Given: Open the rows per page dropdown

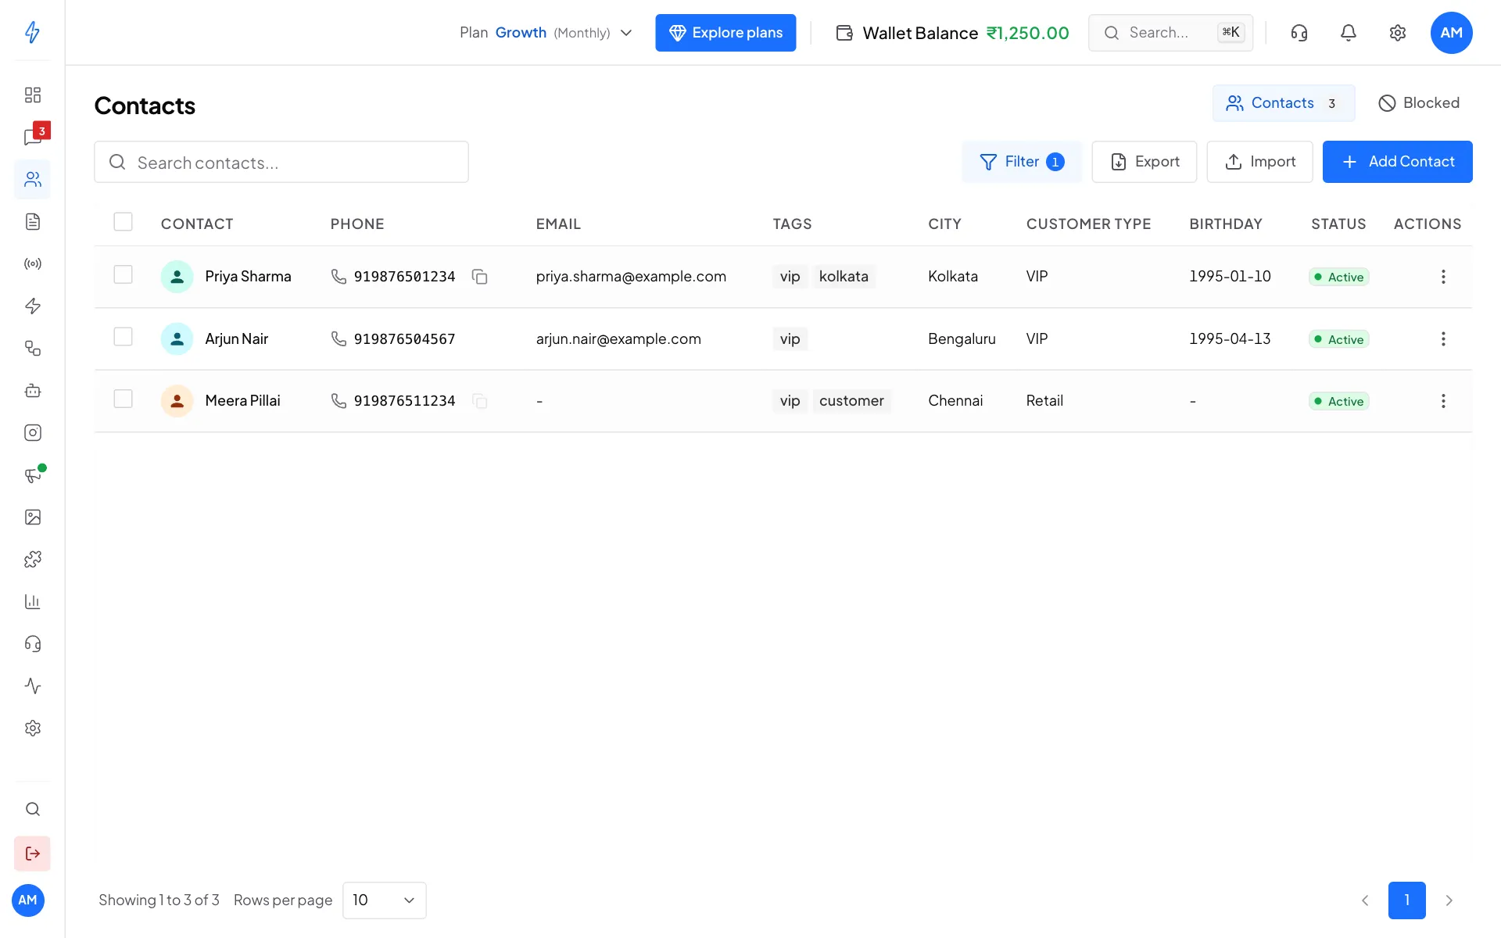Looking at the screenshot, I should [384, 900].
